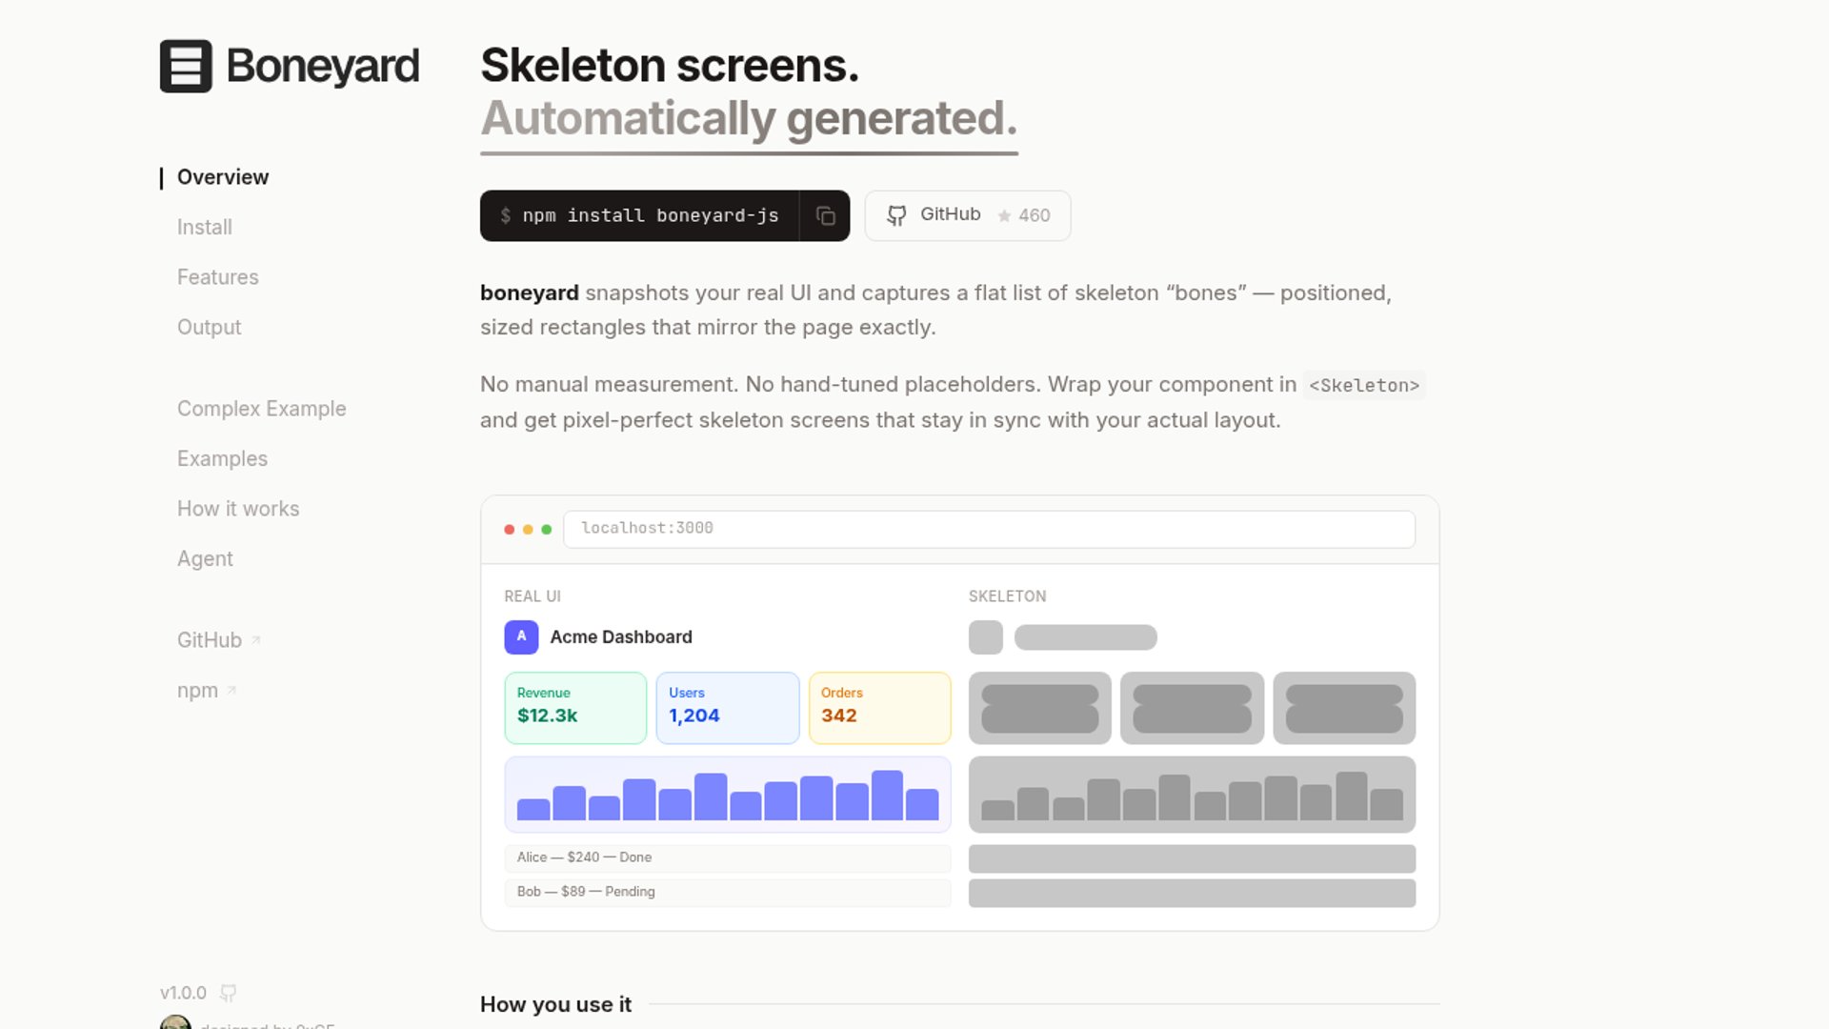Click the Boneyard logo icon

[x=186, y=66]
